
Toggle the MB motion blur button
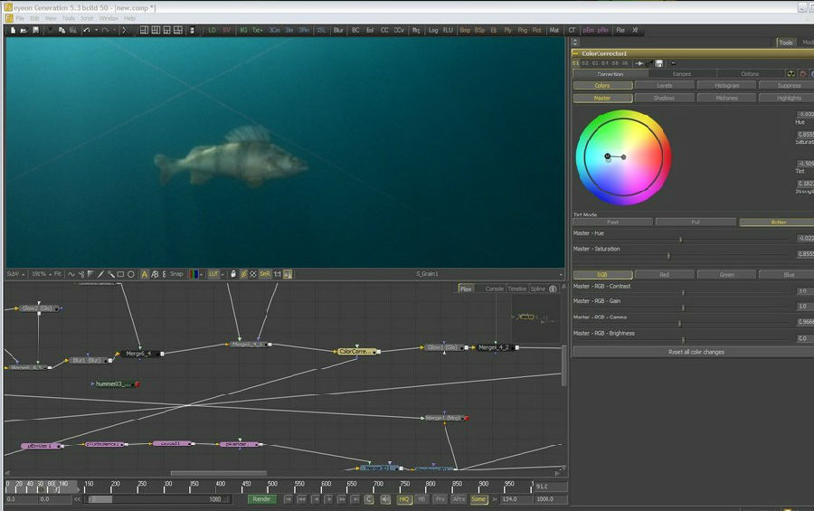(x=421, y=499)
